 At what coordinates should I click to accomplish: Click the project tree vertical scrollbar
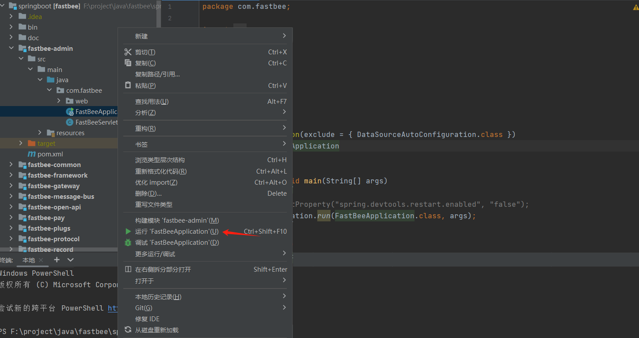[159, 13]
